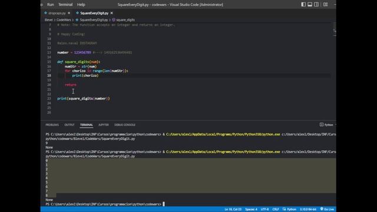Click the # Happy Coding! comment line
The height and width of the screenshot is (212, 377).
71,34
